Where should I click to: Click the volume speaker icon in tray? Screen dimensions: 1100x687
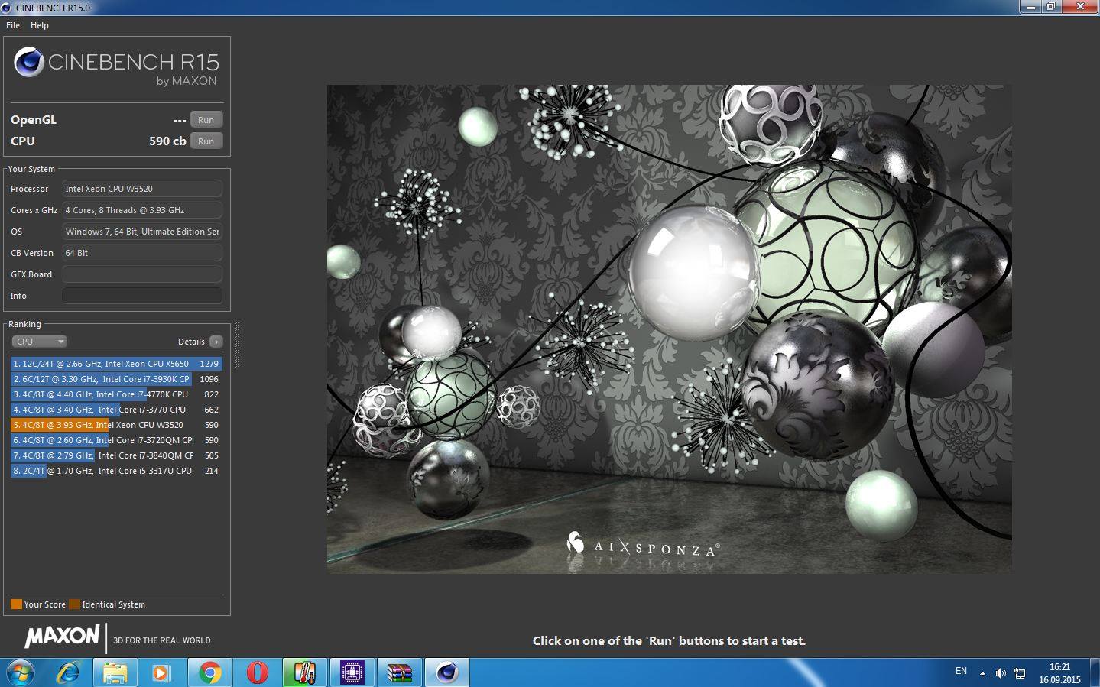[1001, 673]
